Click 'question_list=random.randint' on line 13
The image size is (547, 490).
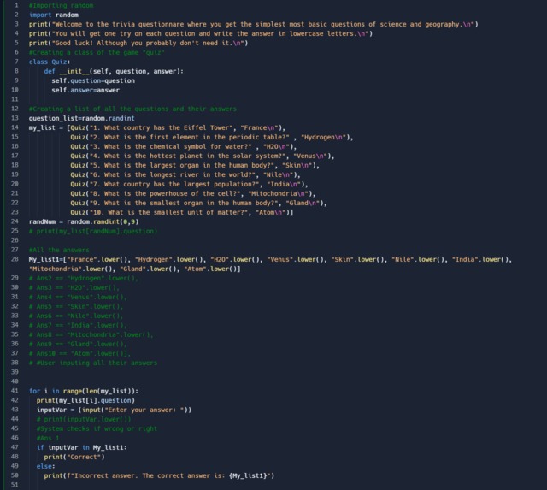click(x=82, y=118)
